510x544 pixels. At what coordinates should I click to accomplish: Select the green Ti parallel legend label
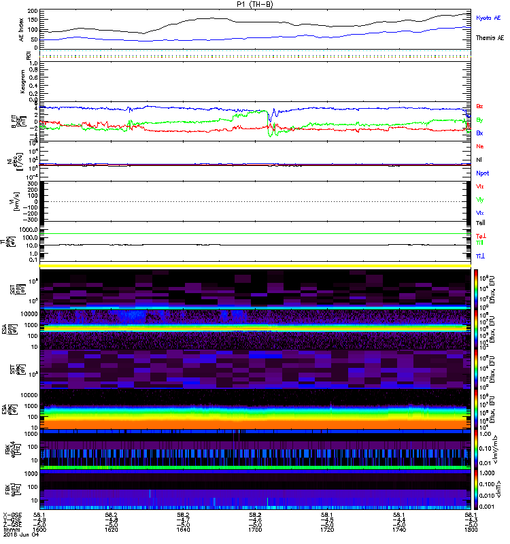pyautogui.click(x=479, y=243)
